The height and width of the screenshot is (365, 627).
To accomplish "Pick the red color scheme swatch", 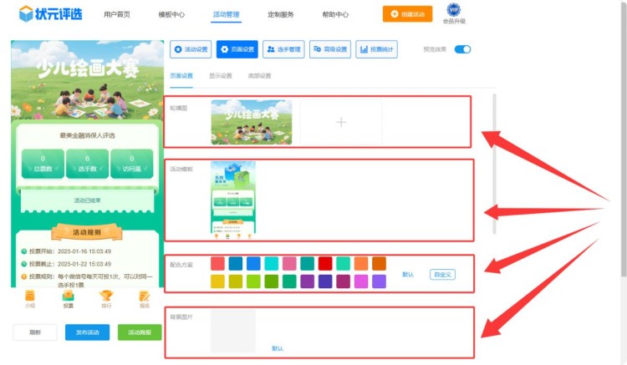I will [x=324, y=264].
